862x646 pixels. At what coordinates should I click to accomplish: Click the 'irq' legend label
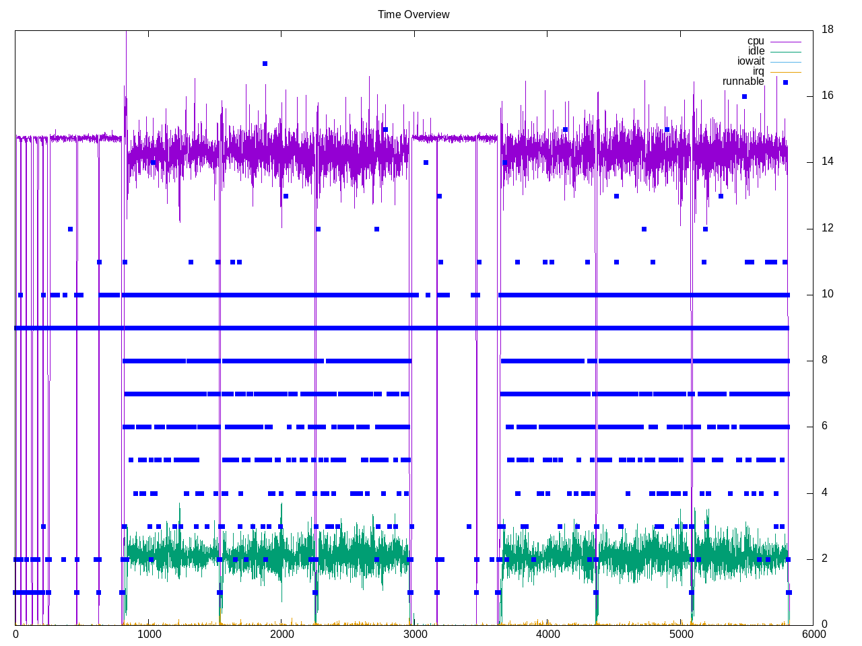[x=758, y=71]
